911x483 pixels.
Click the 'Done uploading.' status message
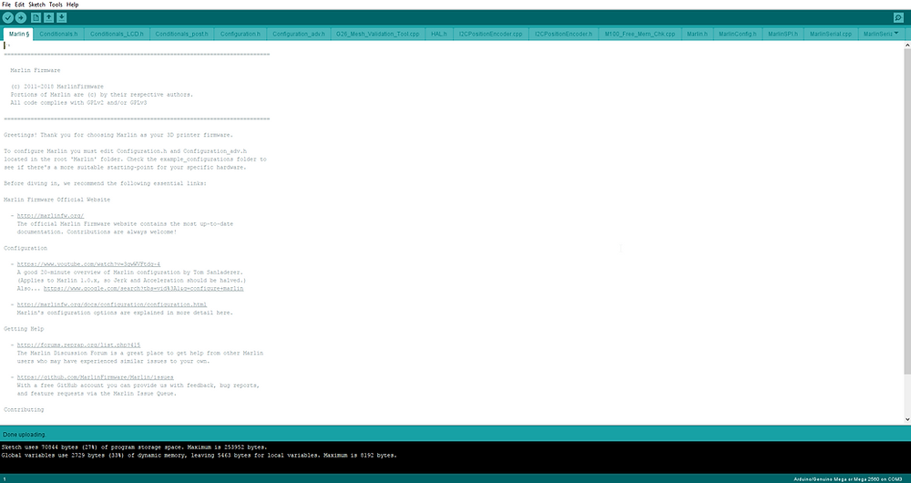tap(24, 434)
